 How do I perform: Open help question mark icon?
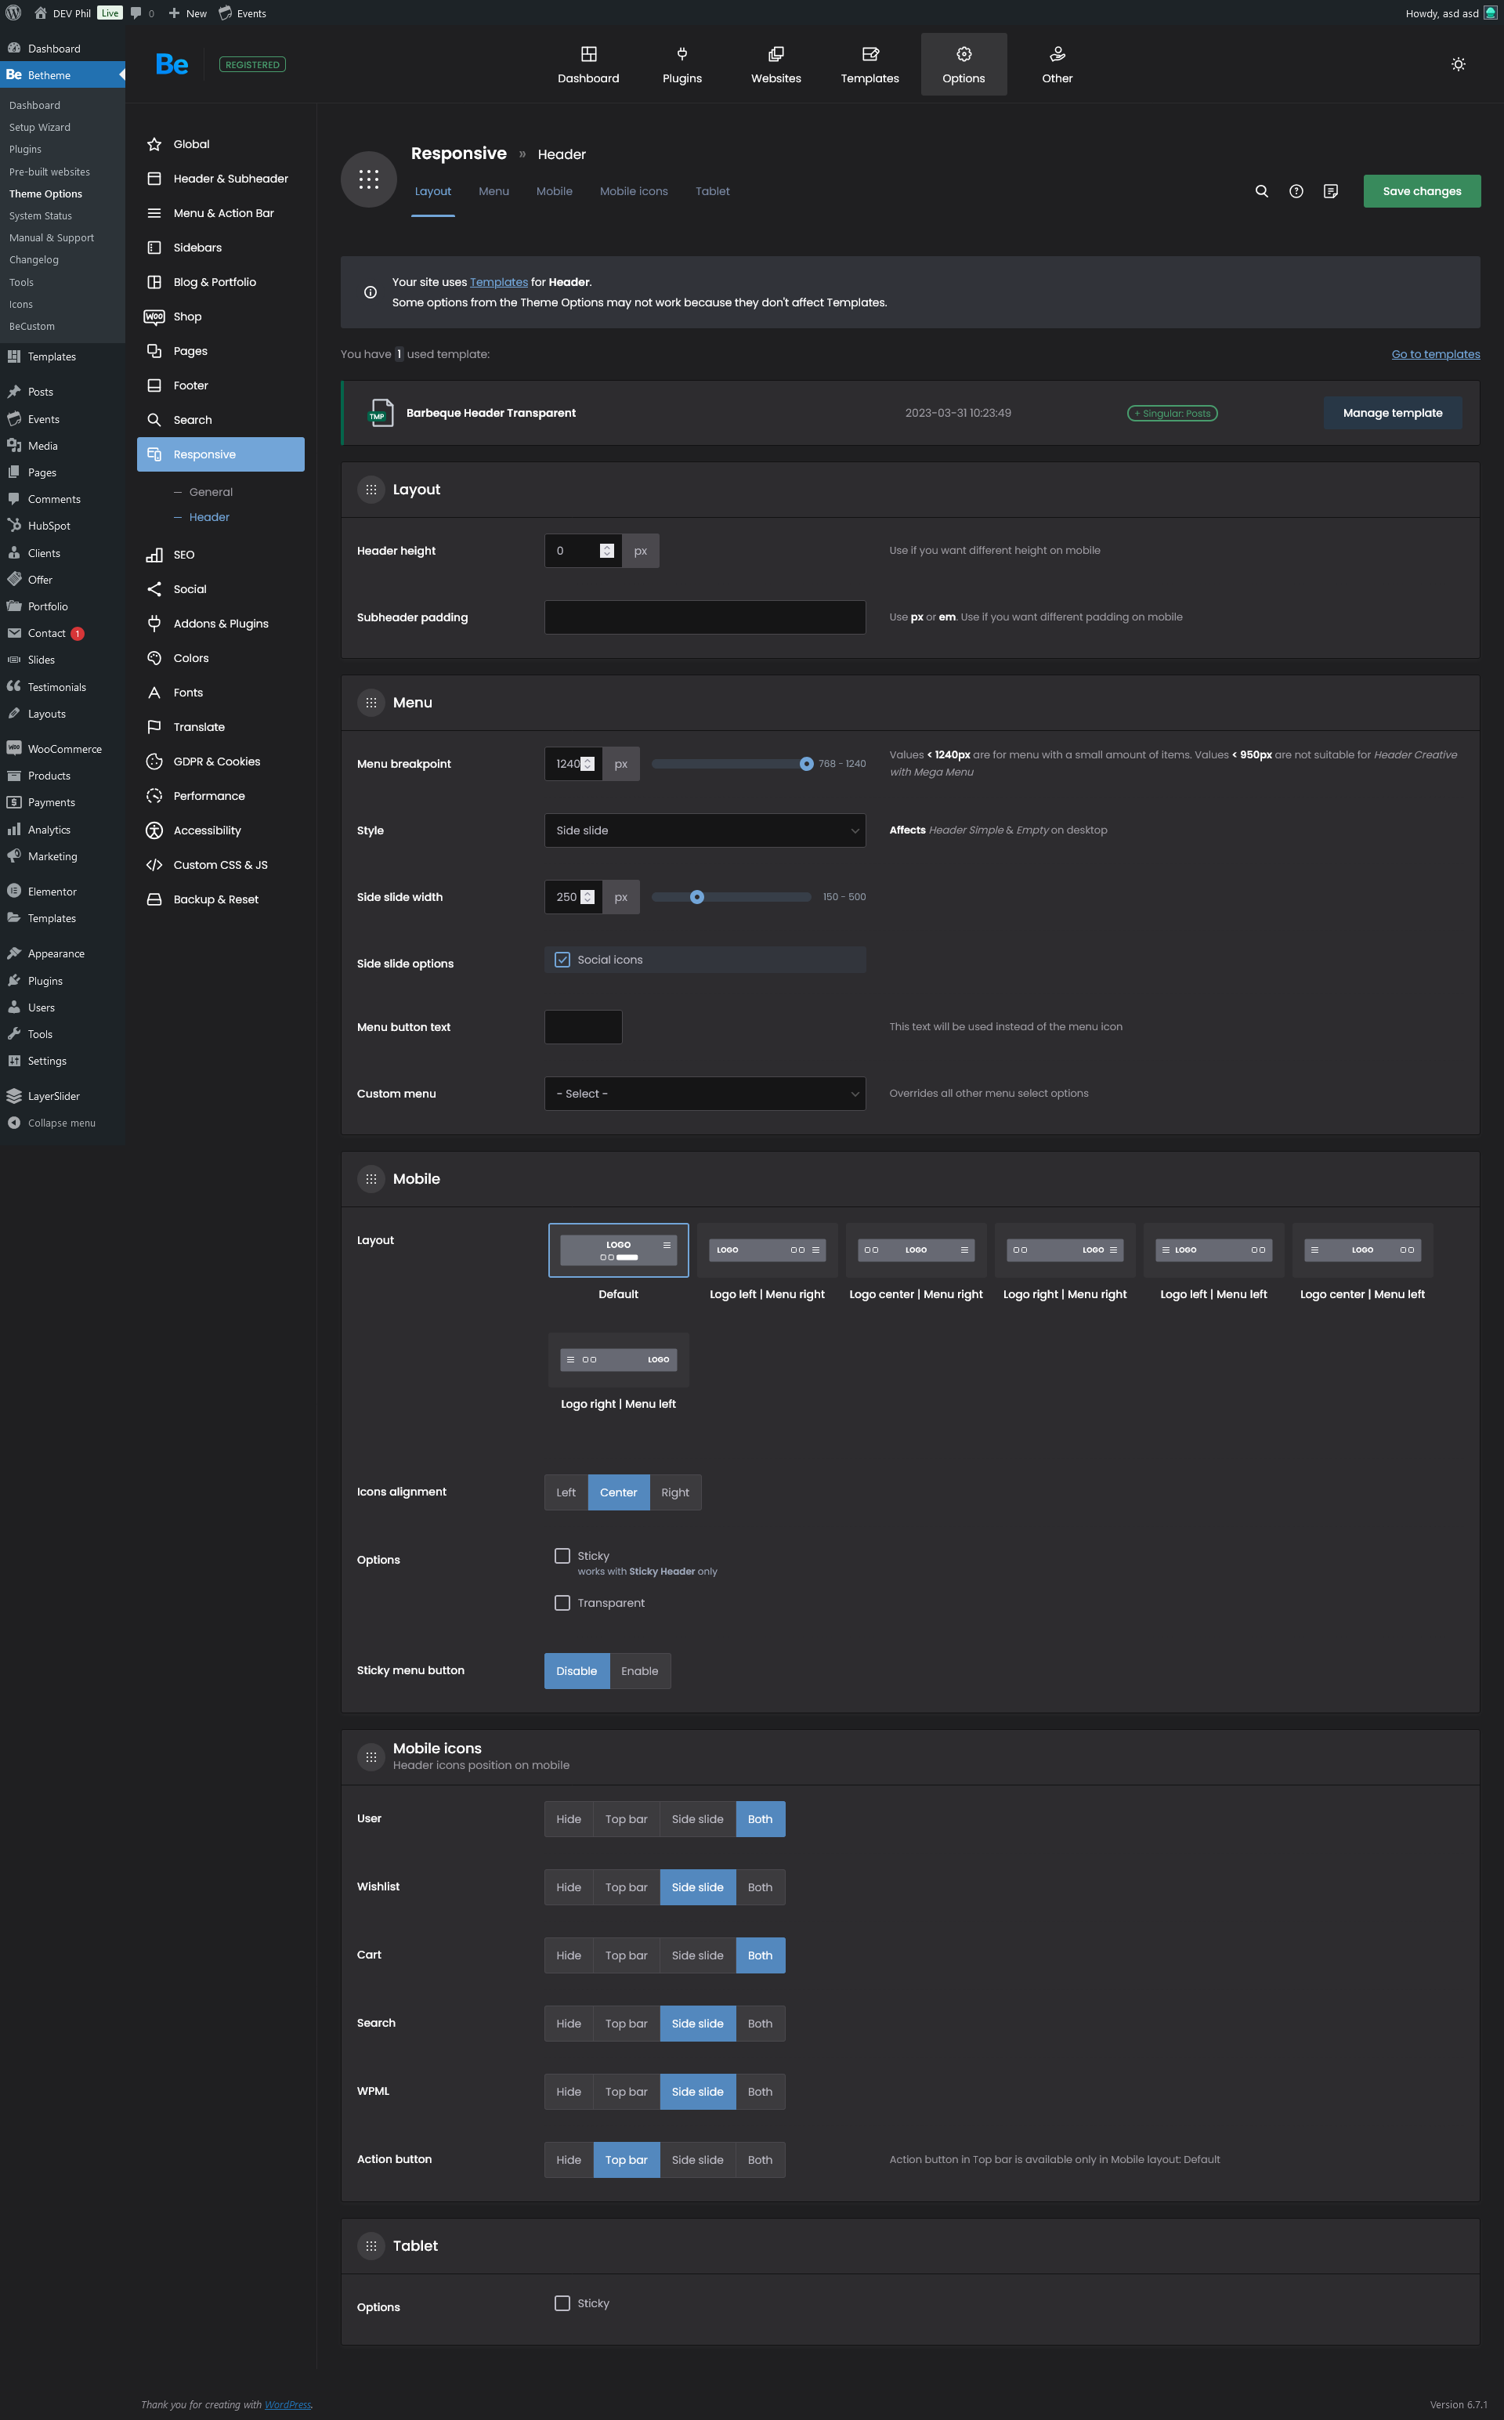[1296, 191]
